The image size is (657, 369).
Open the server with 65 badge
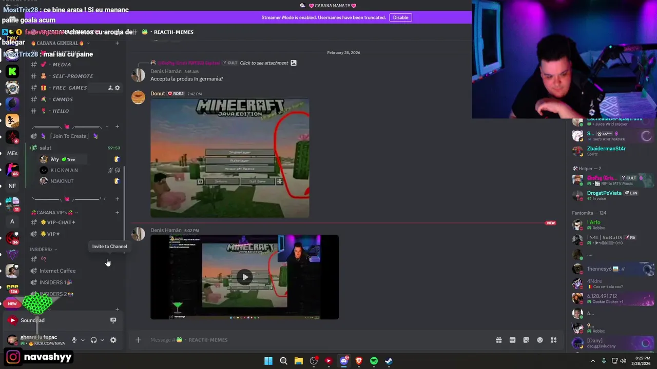[12, 170]
